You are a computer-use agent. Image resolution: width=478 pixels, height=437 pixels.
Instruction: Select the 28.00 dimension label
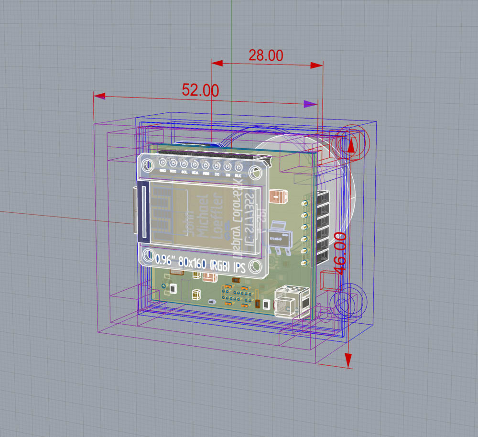point(266,55)
